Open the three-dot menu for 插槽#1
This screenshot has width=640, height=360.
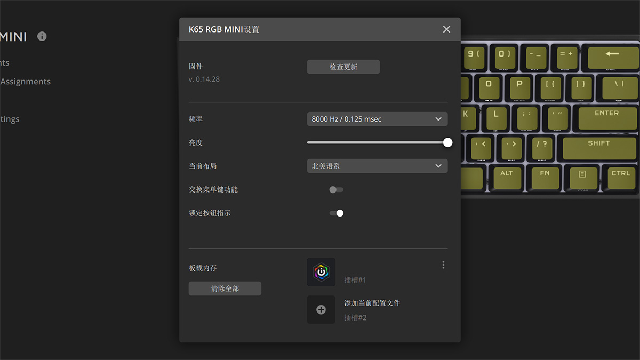443,265
